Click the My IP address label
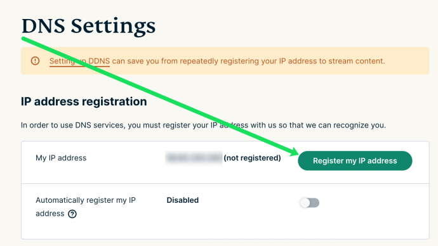The width and height of the screenshot is (438, 246). click(61, 158)
